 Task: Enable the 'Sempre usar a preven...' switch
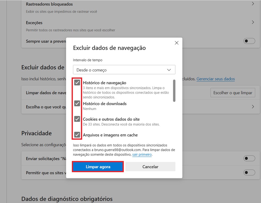(x=249, y=41)
